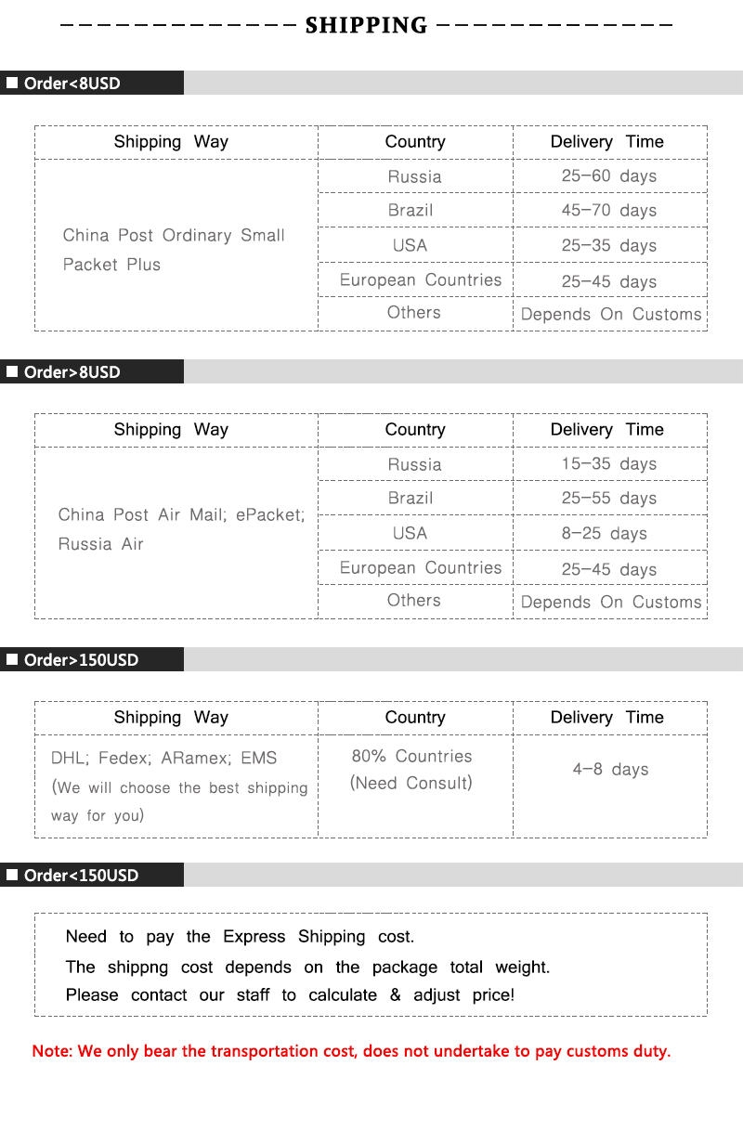Click the 4-8 days delivery time
Screen dimensions: 743x1143
pos(610,770)
